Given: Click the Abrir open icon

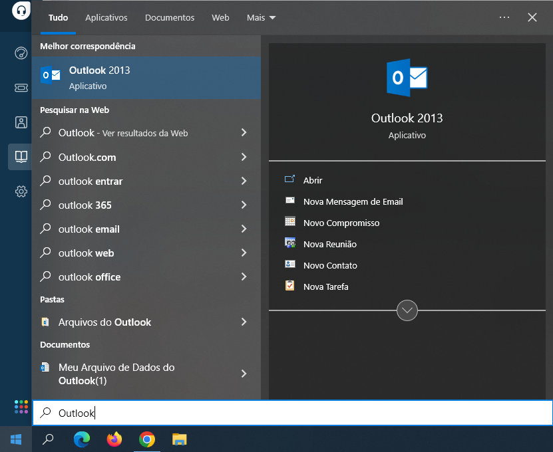Looking at the screenshot, I should [x=289, y=179].
